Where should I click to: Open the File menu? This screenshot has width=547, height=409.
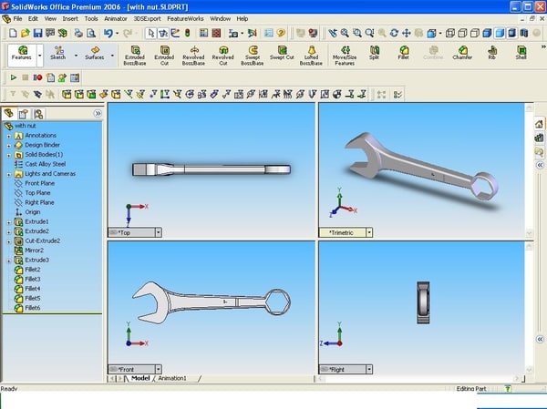17,19
